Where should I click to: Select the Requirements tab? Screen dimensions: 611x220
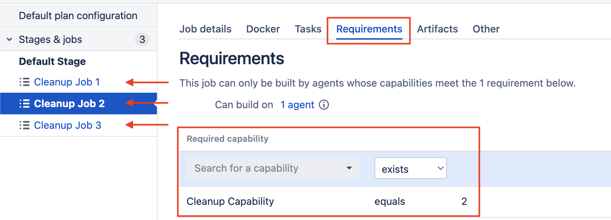(369, 29)
